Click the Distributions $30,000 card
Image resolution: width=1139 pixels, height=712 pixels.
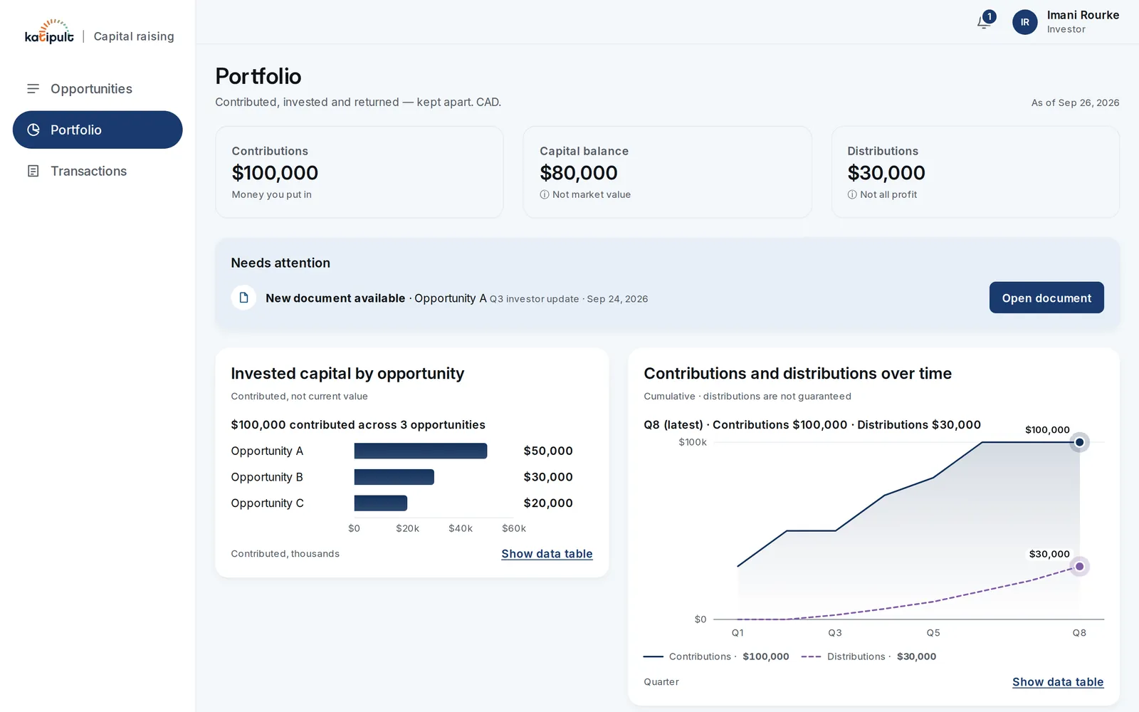[x=975, y=172]
